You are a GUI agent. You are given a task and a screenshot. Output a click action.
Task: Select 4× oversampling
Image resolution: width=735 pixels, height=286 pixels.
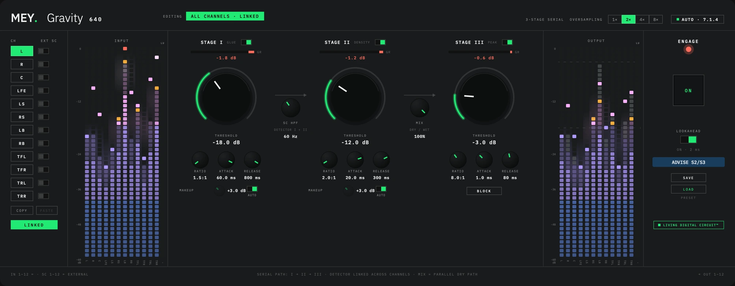click(642, 19)
